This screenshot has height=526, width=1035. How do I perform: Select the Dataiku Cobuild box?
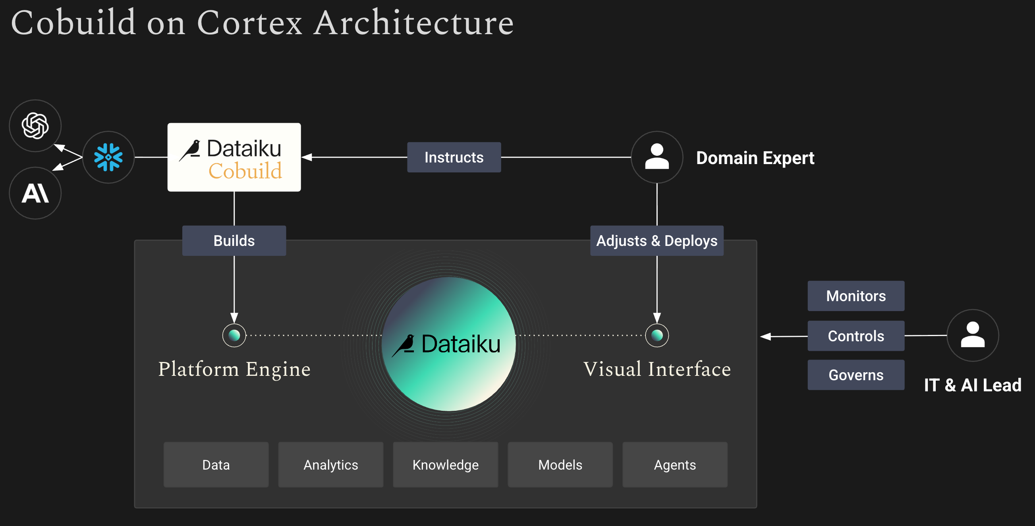234,157
